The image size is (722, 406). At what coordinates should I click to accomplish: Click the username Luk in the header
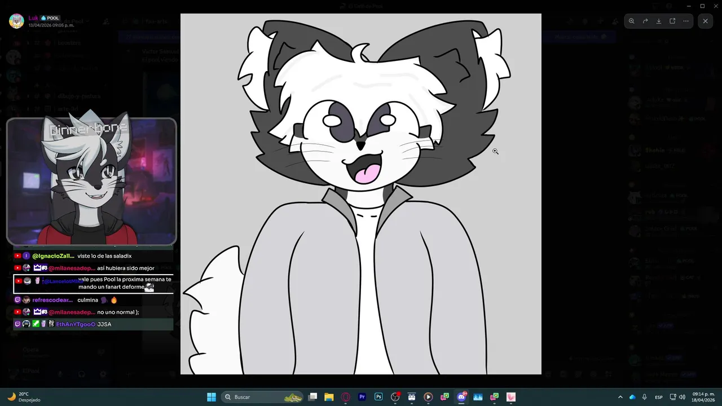click(x=33, y=18)
